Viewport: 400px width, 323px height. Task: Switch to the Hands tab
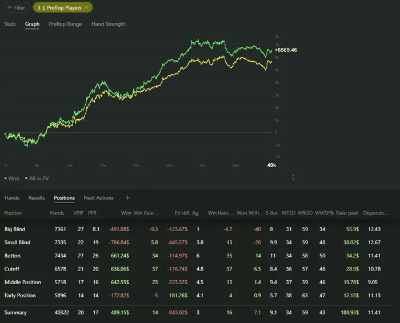[x=12, y=197]
